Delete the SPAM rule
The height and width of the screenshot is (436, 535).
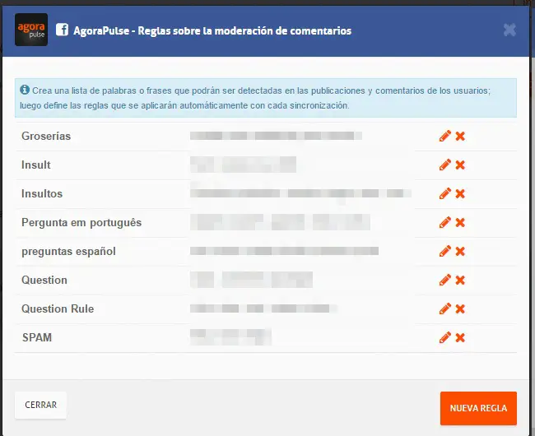click(x=460, y=338)
